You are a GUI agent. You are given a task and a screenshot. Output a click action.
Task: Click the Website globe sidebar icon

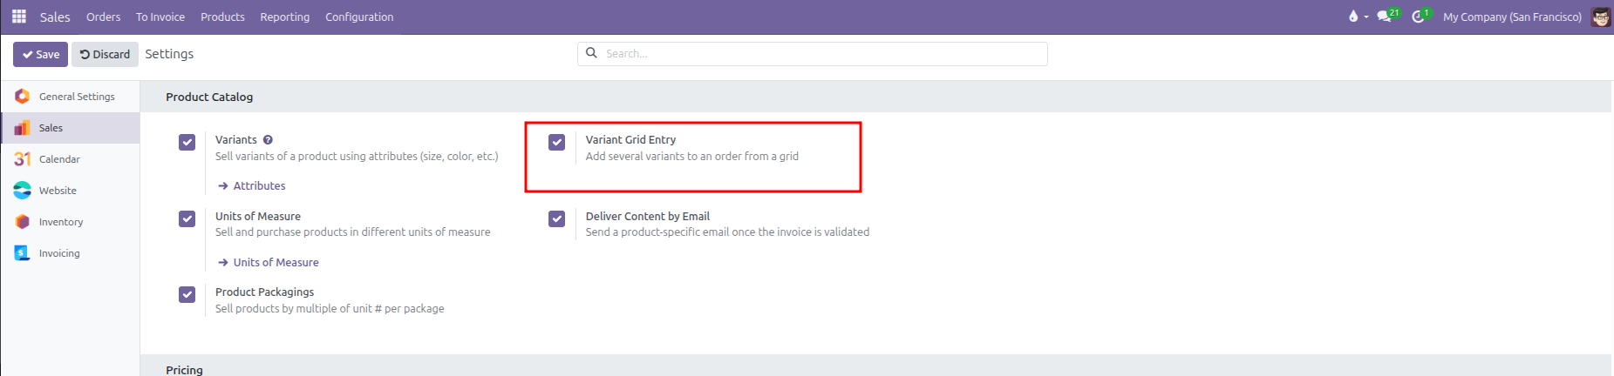[22, 191]
